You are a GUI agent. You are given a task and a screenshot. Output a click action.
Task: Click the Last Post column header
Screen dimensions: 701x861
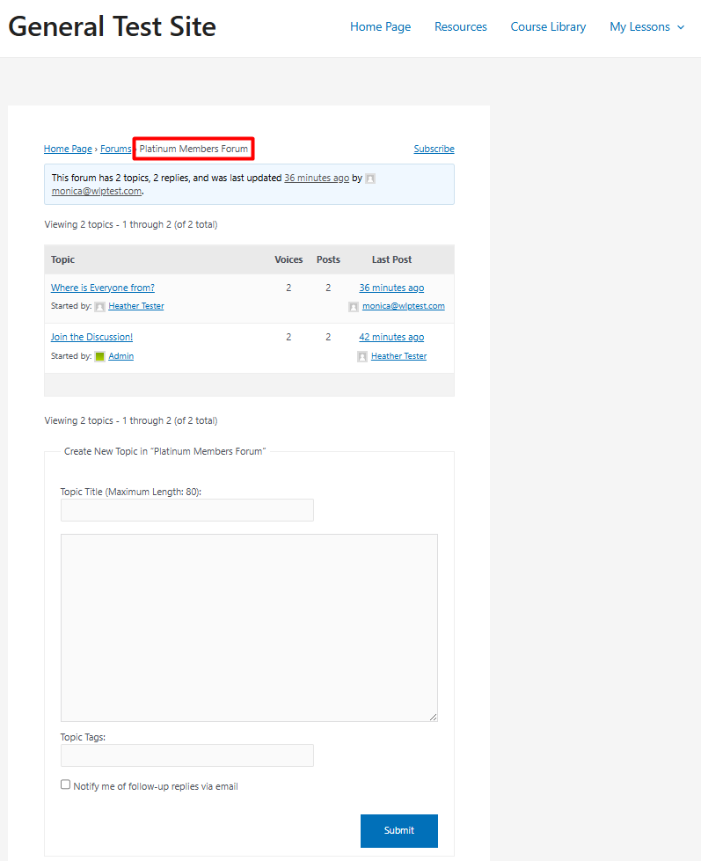pyautogui.click(x=391, y=259)
